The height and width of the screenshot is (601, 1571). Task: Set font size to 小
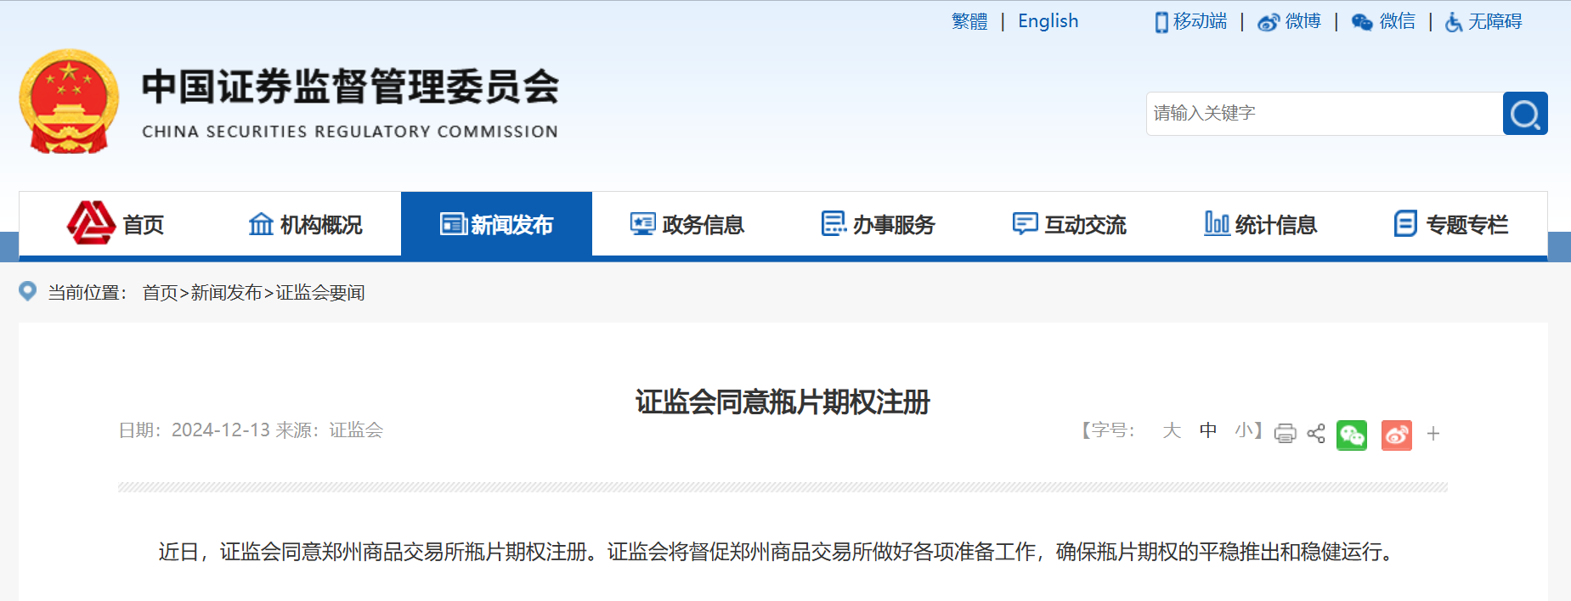tap(1244, 430)
